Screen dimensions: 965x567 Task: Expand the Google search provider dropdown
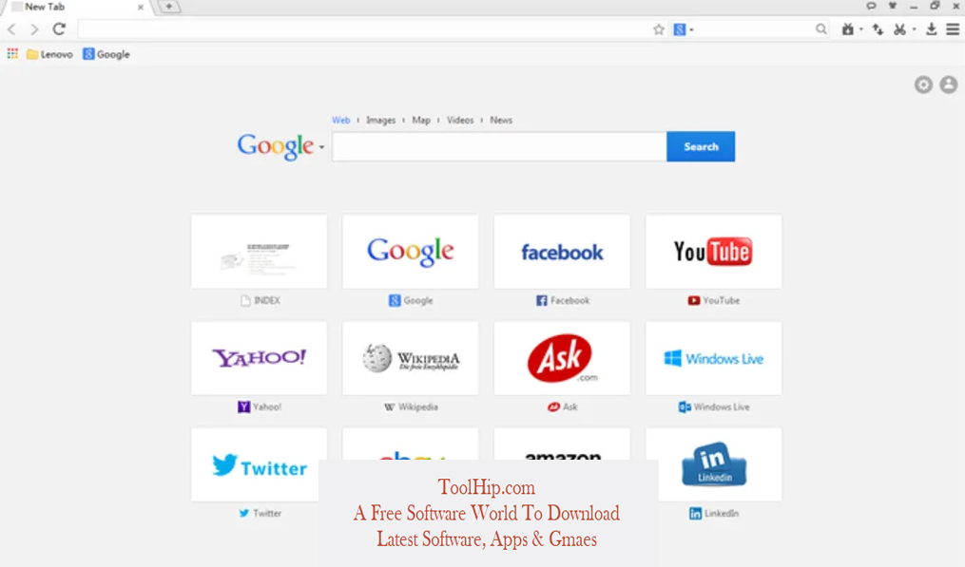point(321,147)
